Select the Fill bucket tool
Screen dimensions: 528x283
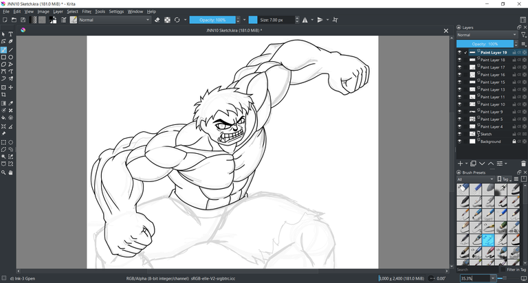3,117
